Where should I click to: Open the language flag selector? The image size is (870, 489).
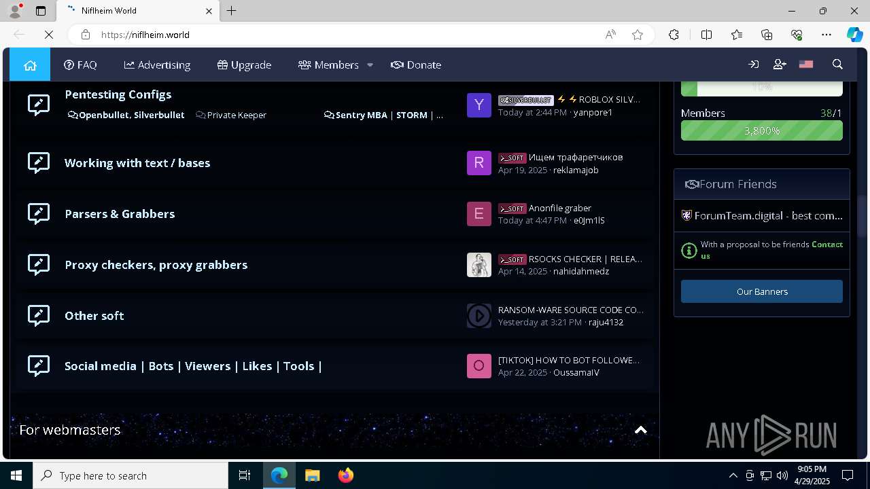click(x=806, y=65)
